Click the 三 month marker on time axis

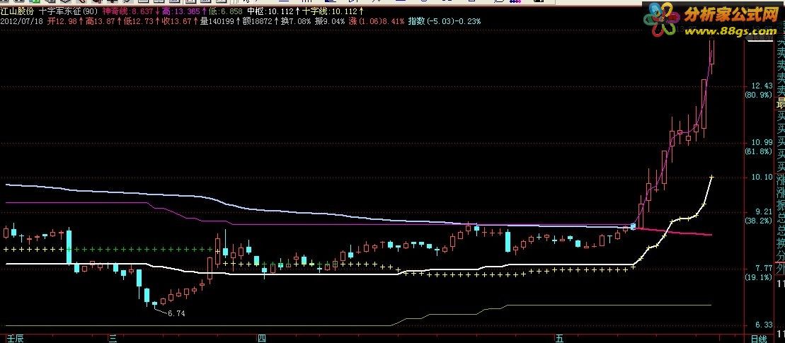click(x=113, y=339)
